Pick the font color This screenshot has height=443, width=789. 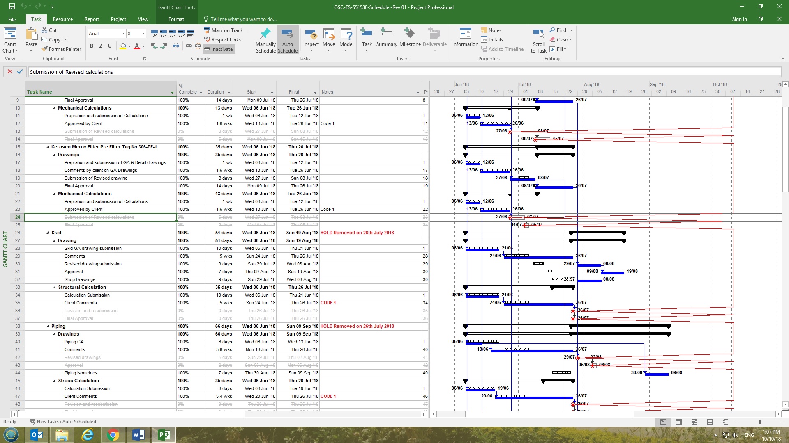point(137,46)
